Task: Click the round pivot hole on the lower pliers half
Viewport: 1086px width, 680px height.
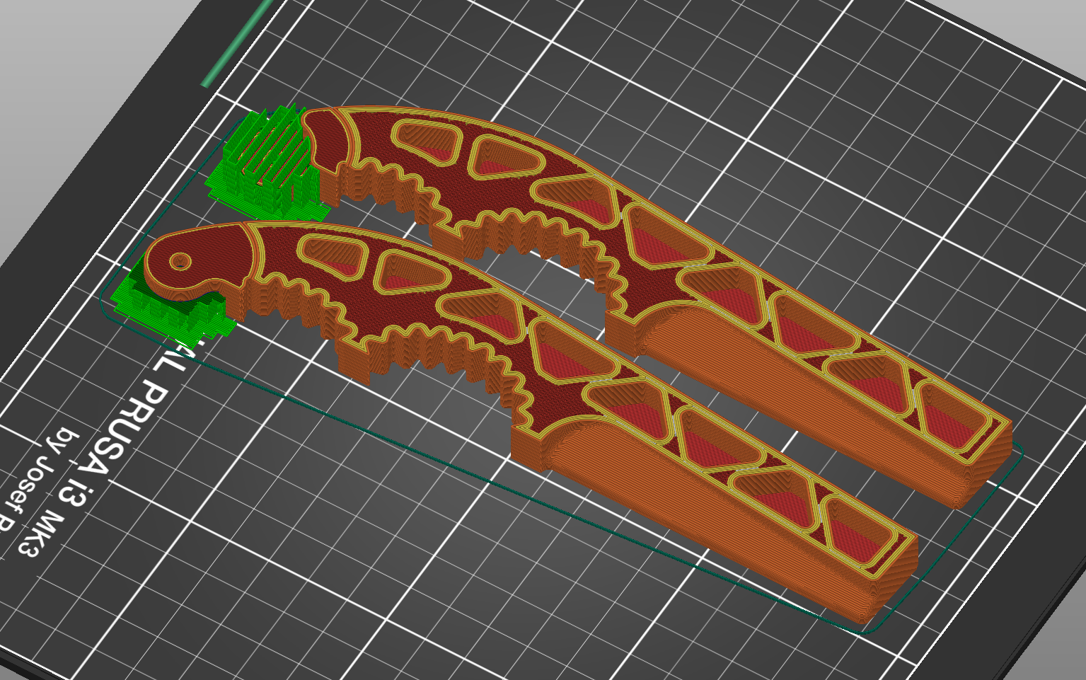Action: [180, 261]
